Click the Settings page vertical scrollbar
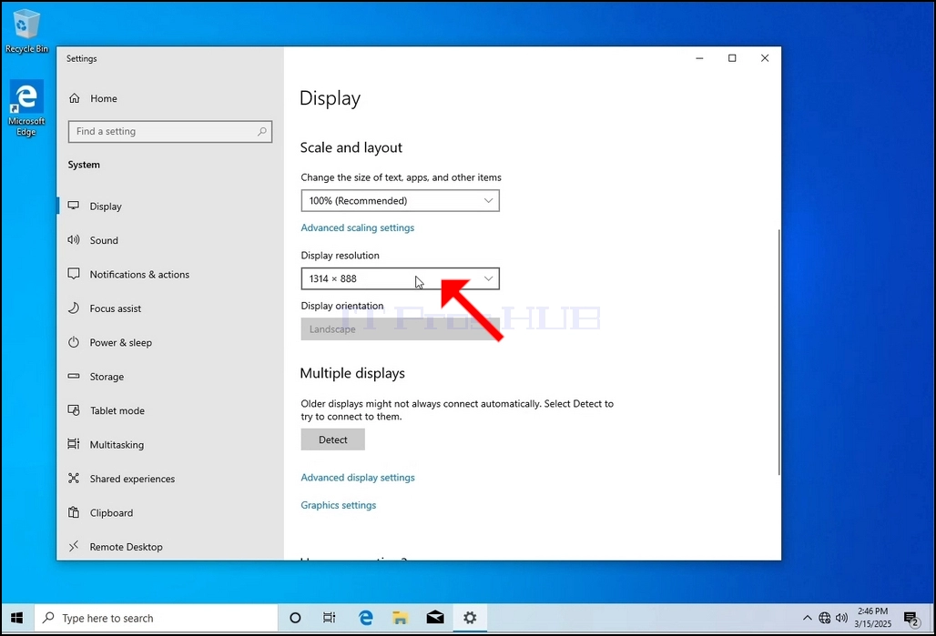This screenshot has height=636, width=936. pos(778,352)
